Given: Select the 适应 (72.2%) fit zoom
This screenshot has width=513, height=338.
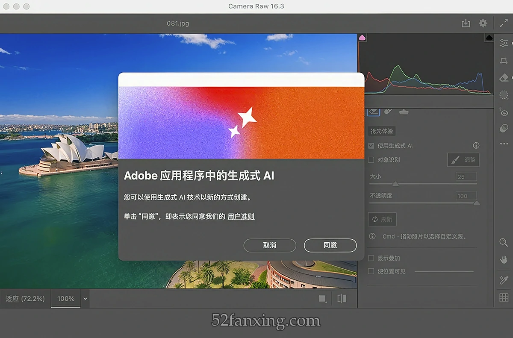Looking at the screenshot, I should click(25, 299).
